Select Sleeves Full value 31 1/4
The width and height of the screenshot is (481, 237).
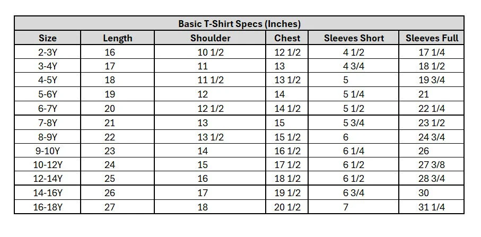[432, 207]
